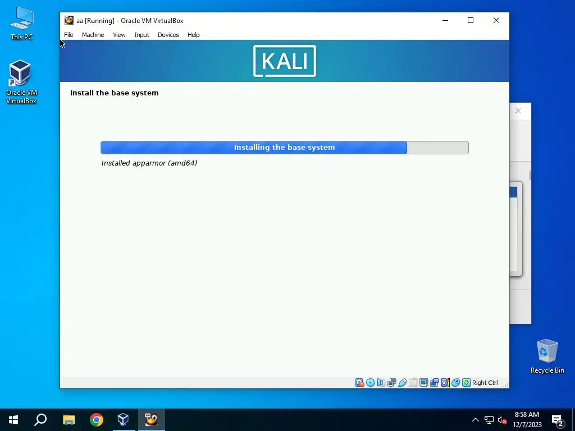Click the optical drive status icon
This screenshot has width=575, height=431.
pos(371,383)
